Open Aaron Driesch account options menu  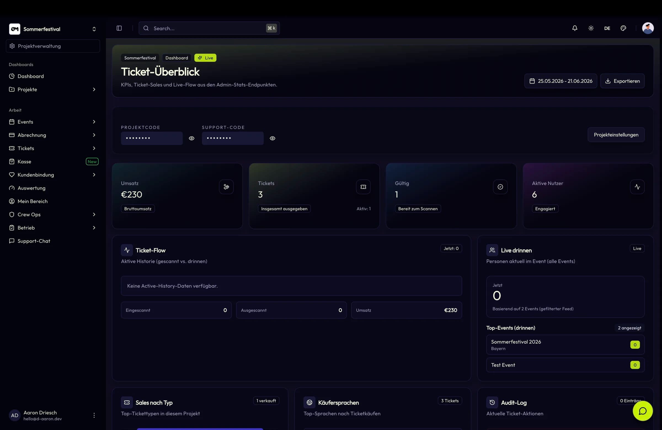click(x=94, y=415)
